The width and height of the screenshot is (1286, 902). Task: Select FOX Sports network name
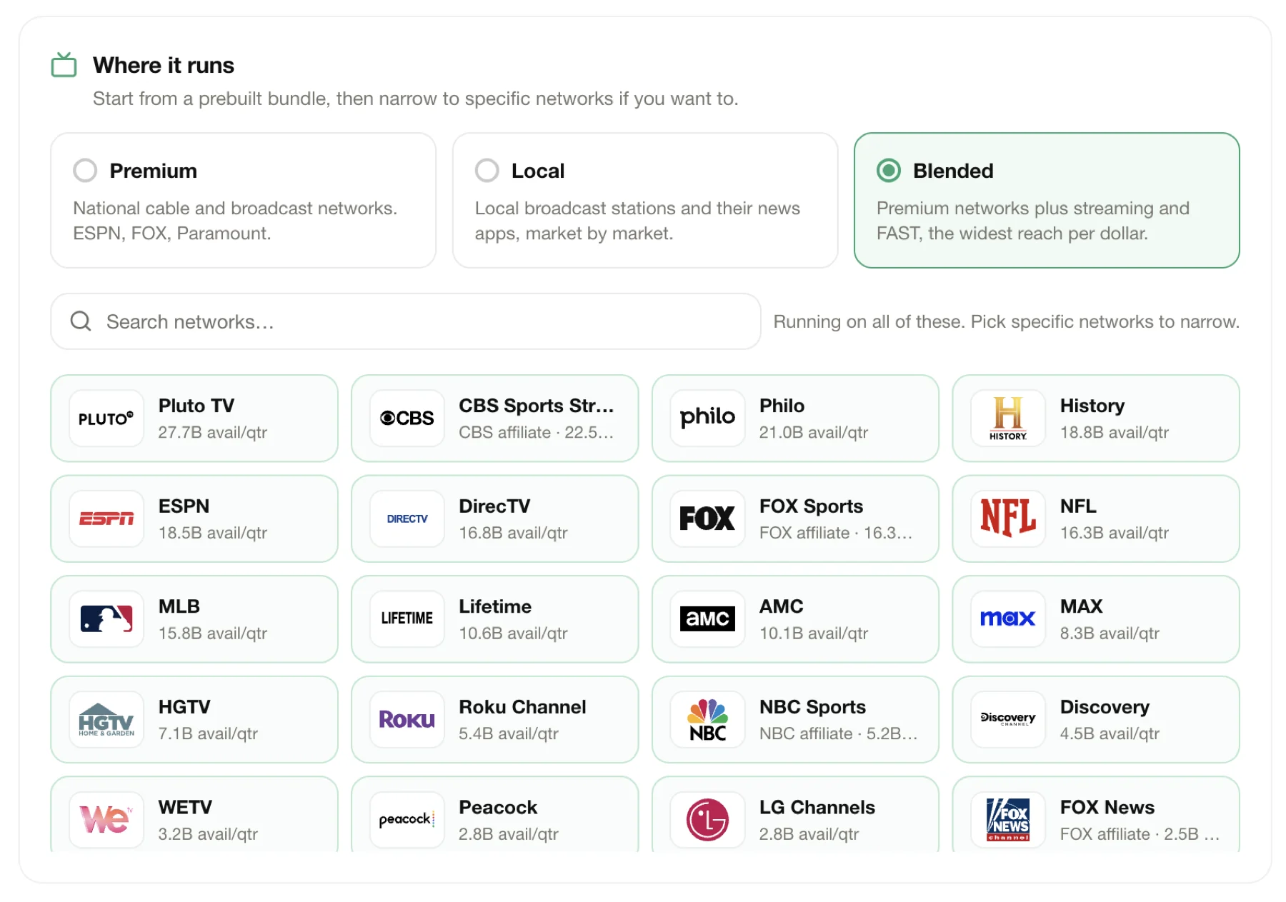tap(811, 506)
